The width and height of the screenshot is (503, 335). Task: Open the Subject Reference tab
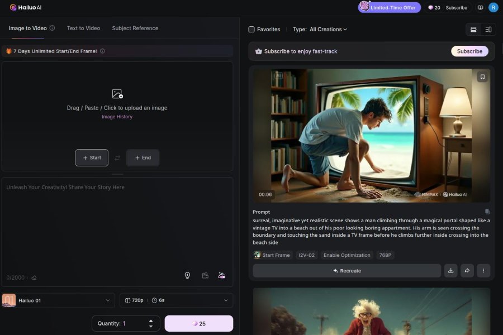tap(135, 28)
